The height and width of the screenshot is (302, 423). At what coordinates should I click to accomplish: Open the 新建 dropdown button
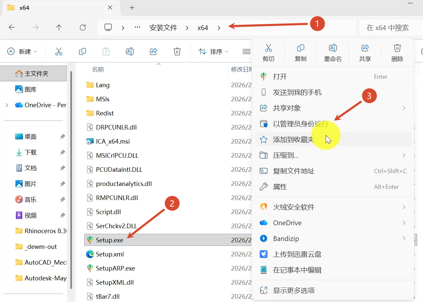coord(22,51)
